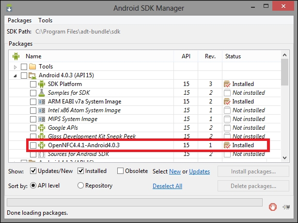Select the Intel x86 Atom System Image text
The width and height of the screenshot is (298, 223).
coord(84,110)
